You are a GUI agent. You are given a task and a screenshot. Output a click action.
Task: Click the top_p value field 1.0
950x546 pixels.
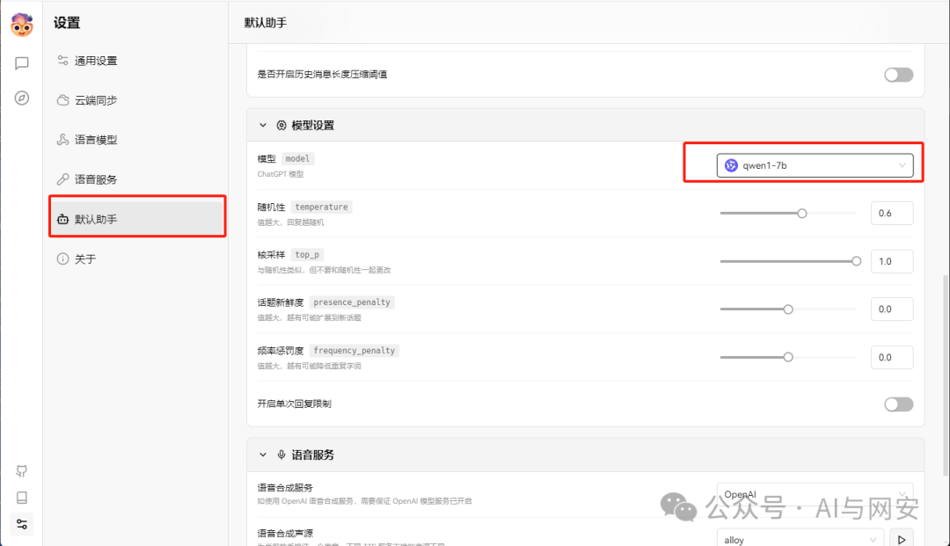(x=892, y=261)
